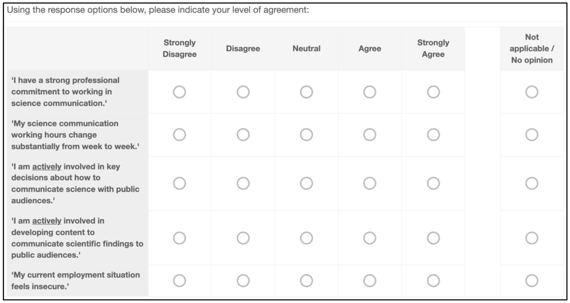Select Disagree for key decisions about communicating science

243,183
